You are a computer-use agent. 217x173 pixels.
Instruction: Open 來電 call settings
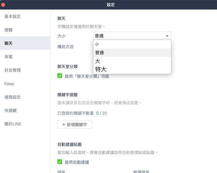[x=8, y=57]
